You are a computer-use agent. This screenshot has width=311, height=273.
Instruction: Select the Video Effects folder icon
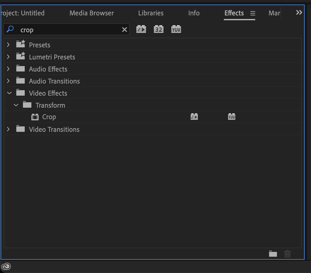[x=21, y=93]
